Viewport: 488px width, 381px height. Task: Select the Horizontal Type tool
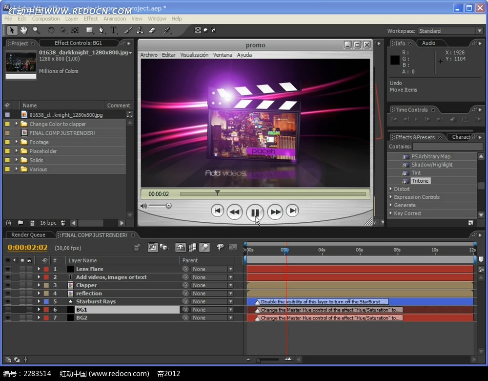pyautogui.click(x=114, y=30)
